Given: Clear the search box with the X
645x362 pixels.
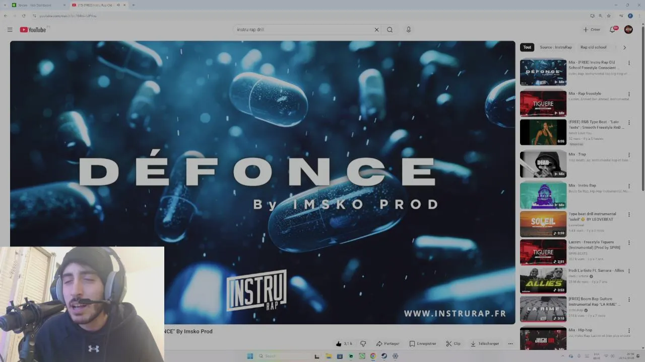Looking at the screenshot, I should tap(376, 30).
